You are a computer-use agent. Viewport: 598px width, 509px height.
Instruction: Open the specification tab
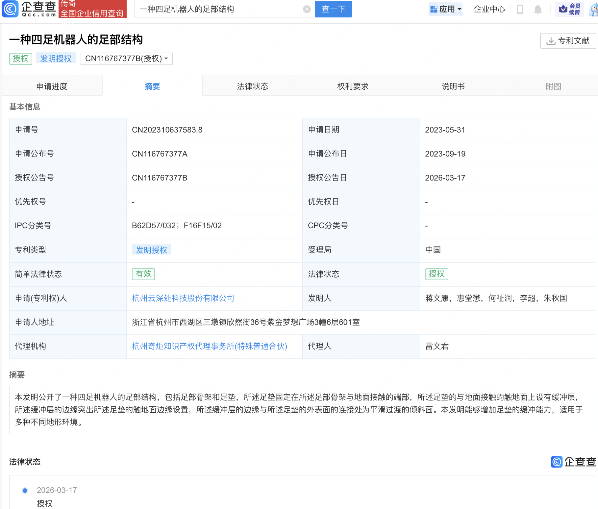point(453,86)
